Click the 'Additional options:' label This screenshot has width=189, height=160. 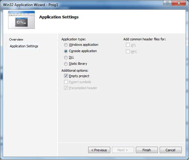click(x=75, y=71)
